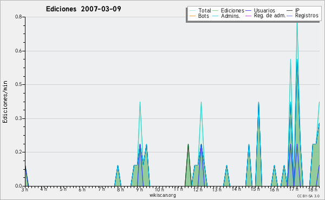Click the 0.3 y-axis value
325x200 pixels.
[18, 118]
